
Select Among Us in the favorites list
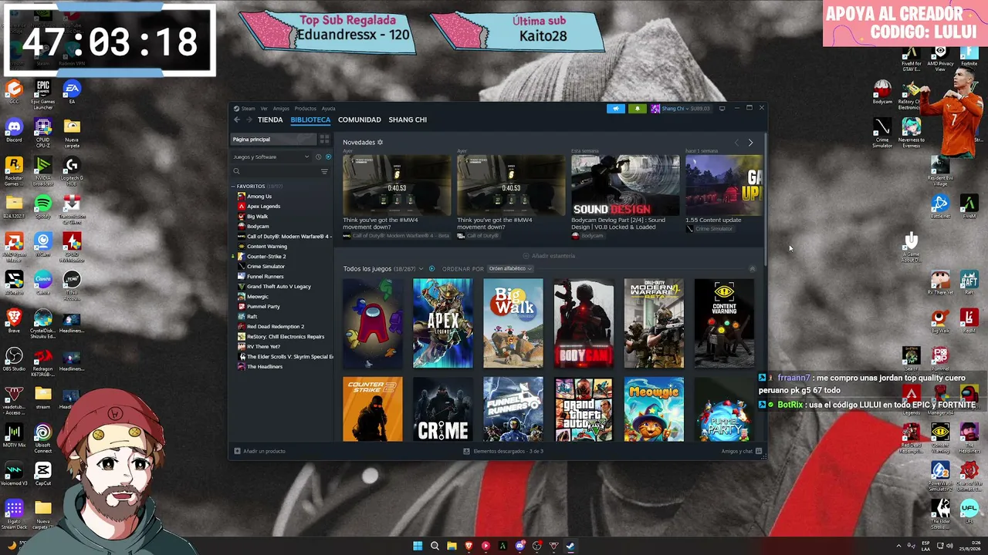[x=259, y=197]
